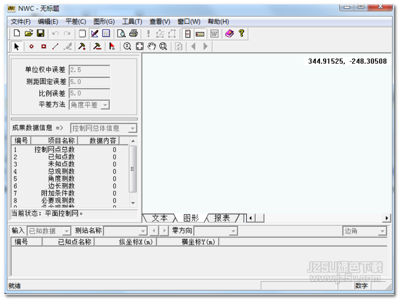Click the zoom window magnifier icon
Image resolution: width=399 pixels, height=300 pixels.
(x=163, y=47)
